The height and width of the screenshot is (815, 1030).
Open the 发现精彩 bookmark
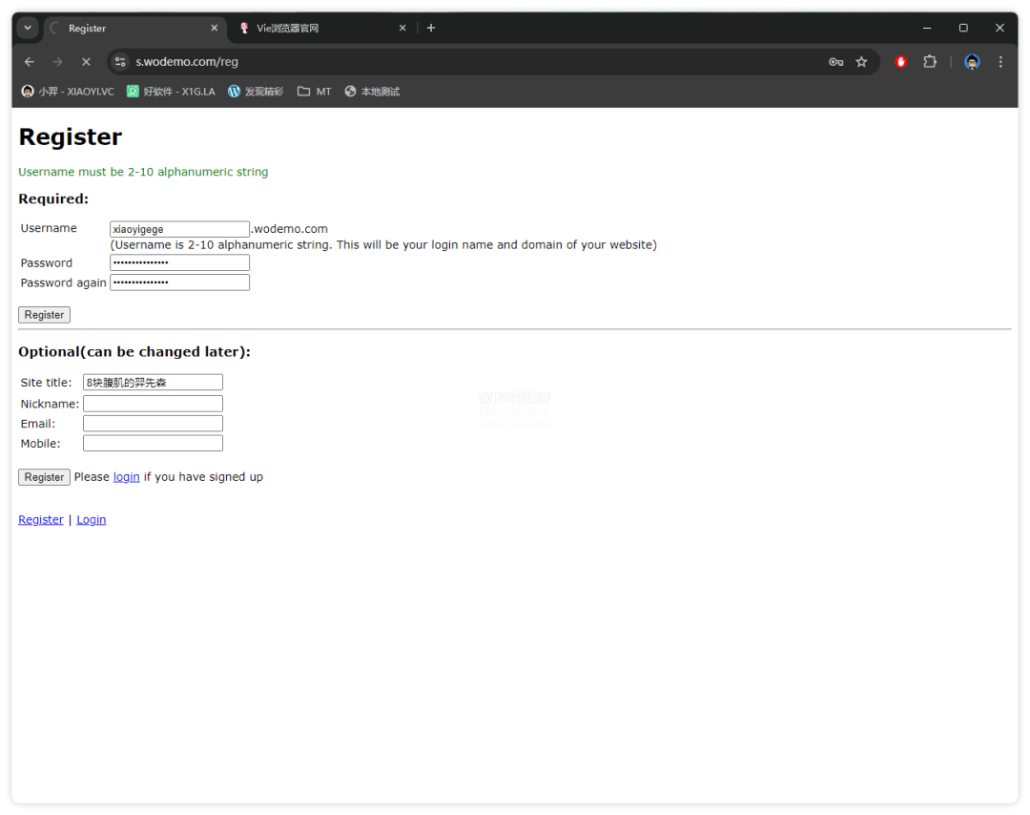(256, 92)
